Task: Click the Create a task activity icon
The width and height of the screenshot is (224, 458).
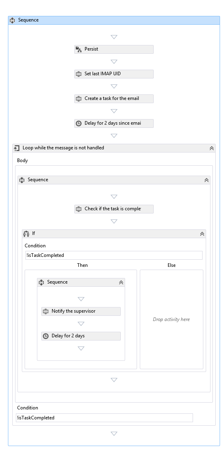Action: (78, 99)
